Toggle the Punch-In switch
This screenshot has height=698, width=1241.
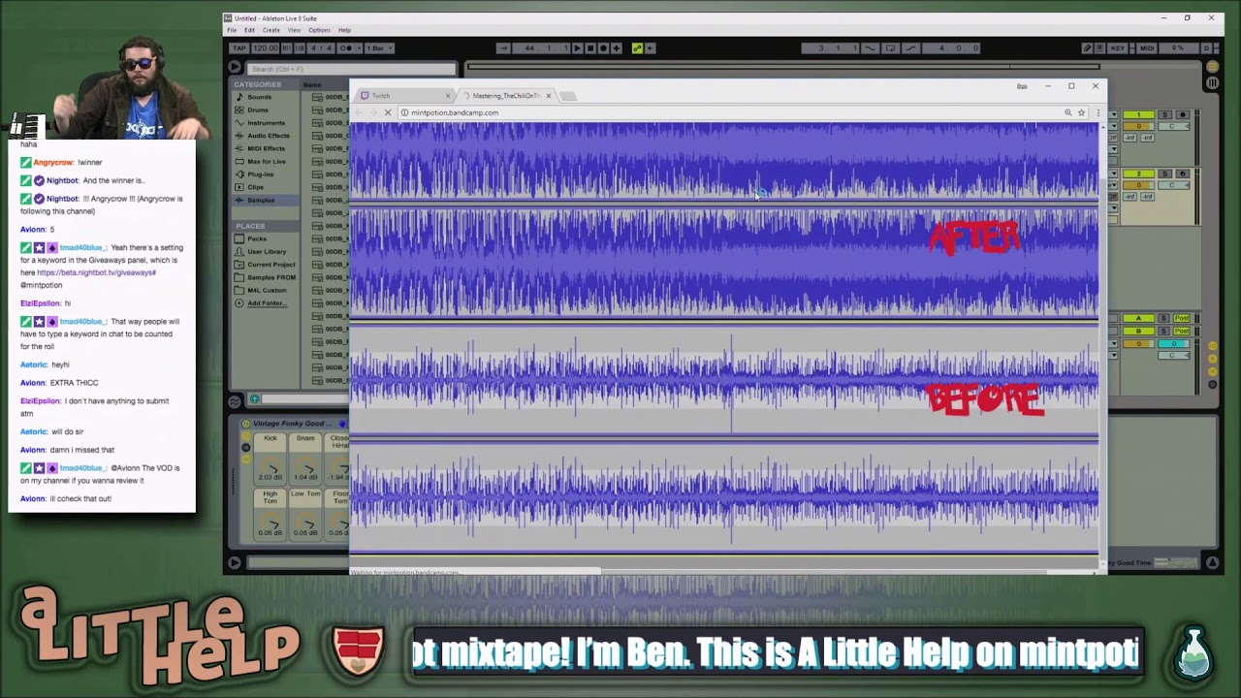(871, 48)
